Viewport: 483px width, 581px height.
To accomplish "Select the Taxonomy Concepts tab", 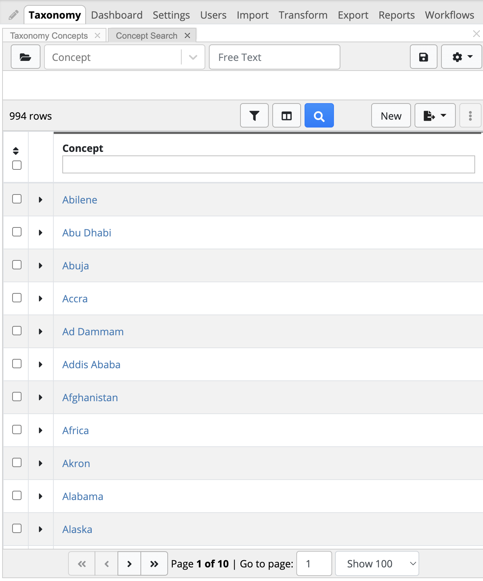I will point(49,36).
